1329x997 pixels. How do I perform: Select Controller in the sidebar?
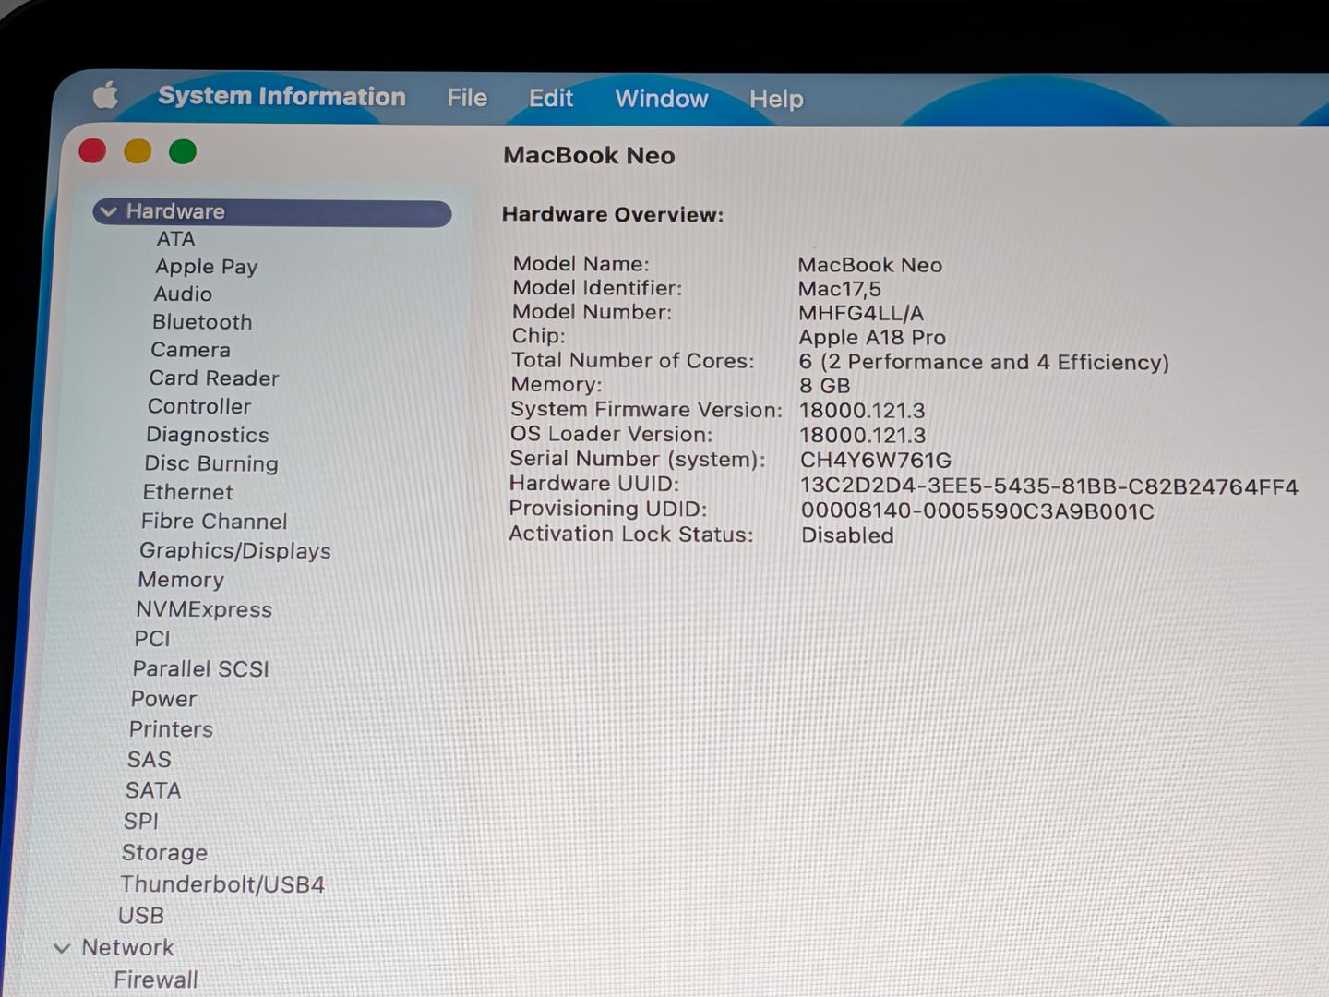point(199,406)
